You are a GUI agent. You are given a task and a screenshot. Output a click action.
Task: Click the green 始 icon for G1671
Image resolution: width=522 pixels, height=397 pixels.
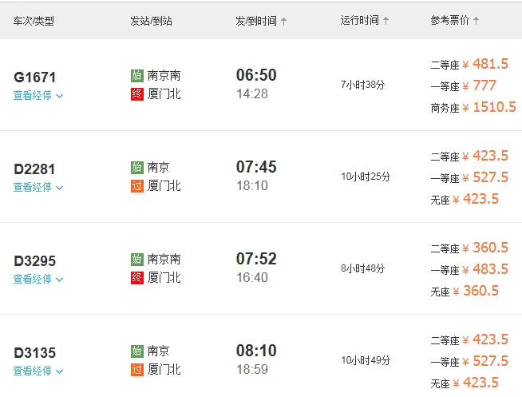point(136,76)
